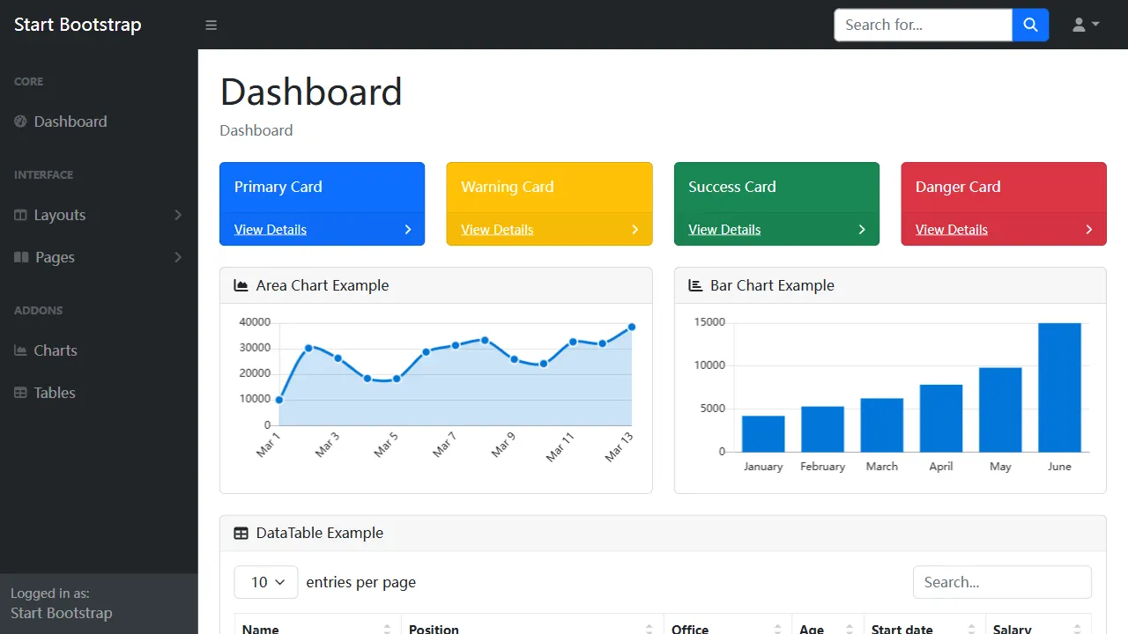
Task: Click the Start Bootstrap brand link
Action: (78, 25)
